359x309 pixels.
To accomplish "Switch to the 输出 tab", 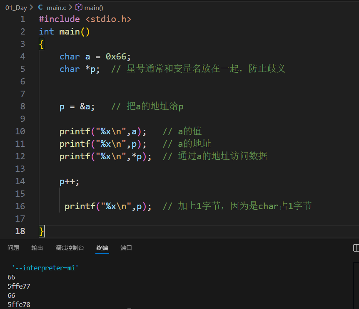I will coord(37,248).
